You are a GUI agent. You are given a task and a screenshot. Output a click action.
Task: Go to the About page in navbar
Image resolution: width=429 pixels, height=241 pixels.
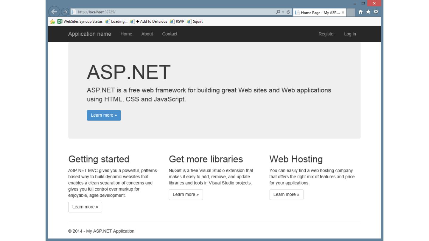click(x=147, y=34)
